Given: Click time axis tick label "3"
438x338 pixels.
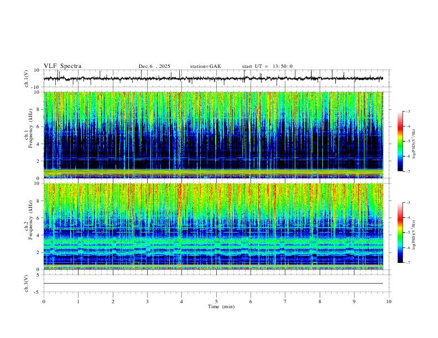Looking at the screenshot, I should point(147,302).
